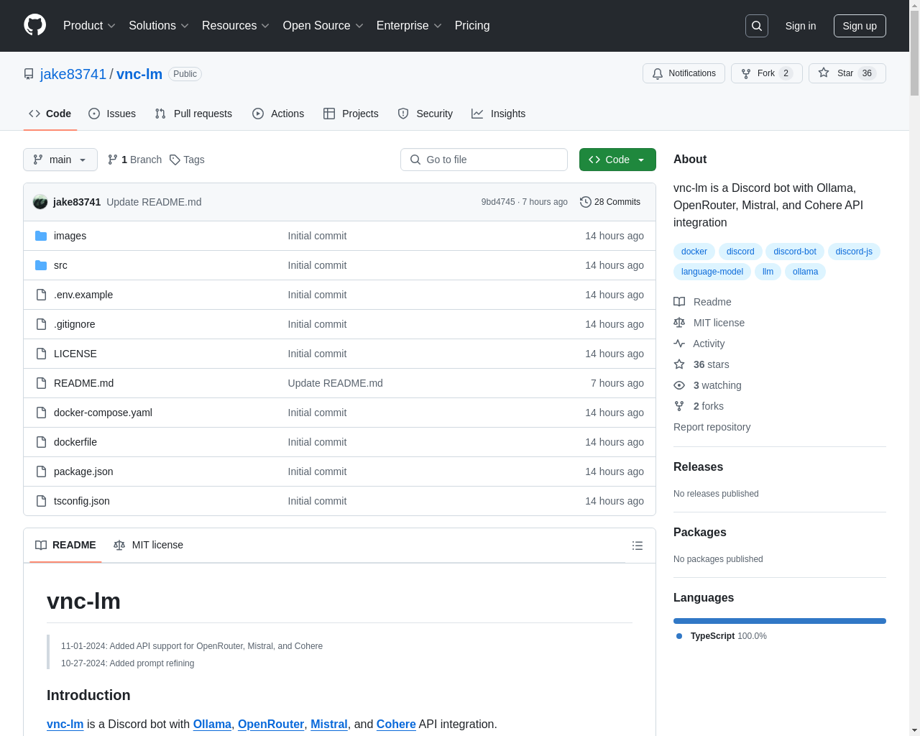Click the fork icon beside 2 forks
Viewport: 920px width, 736px height.
click(679, 406)
